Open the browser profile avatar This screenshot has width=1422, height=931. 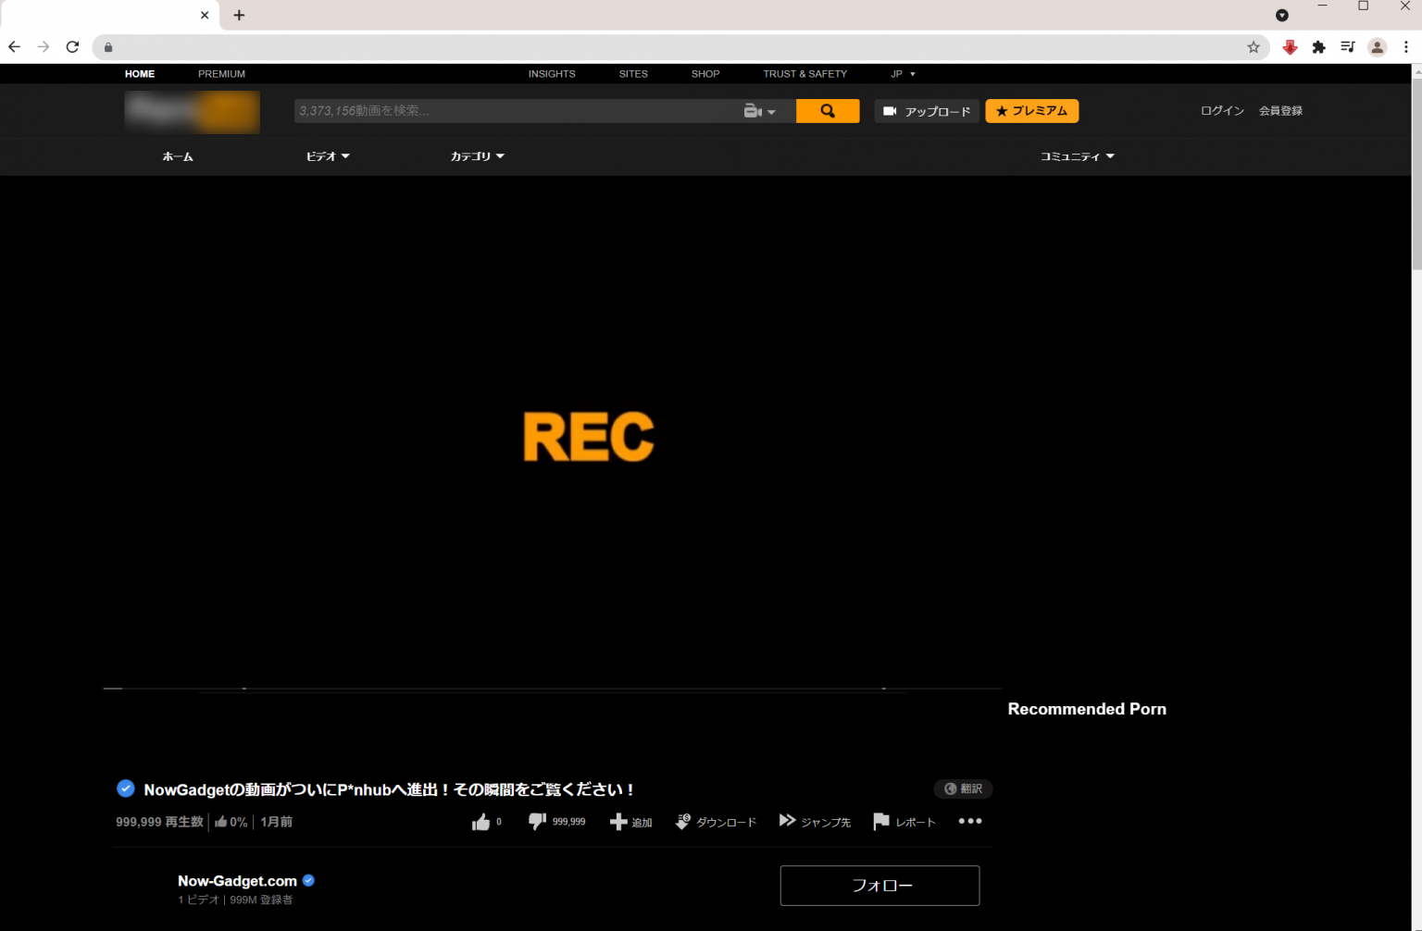point(1377,47)
